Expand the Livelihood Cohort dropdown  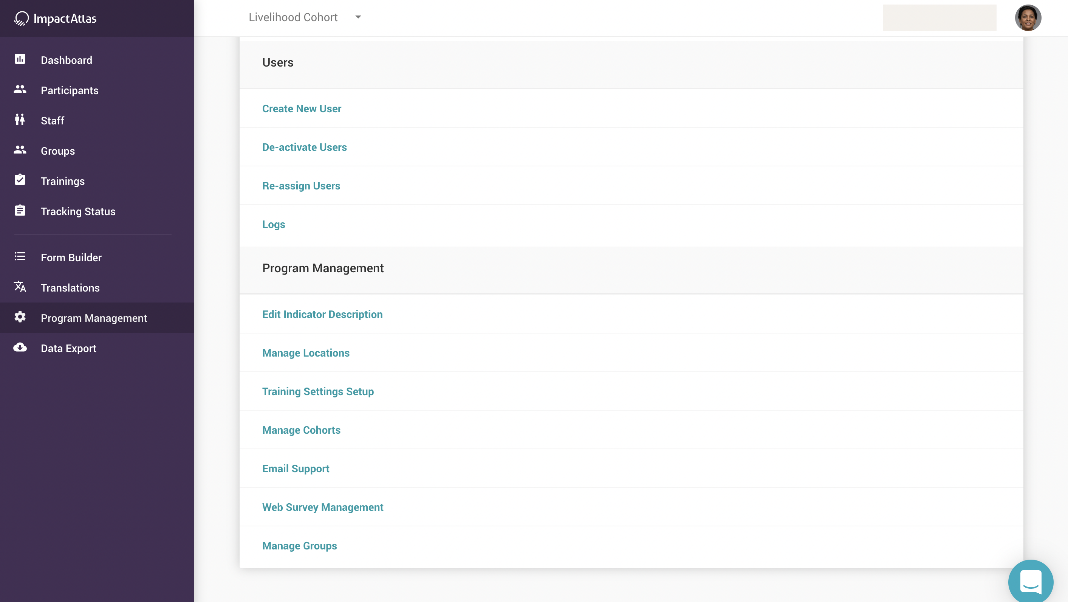pos(358,17)
